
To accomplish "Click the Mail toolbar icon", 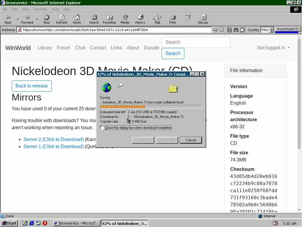I will pos(156,19).
